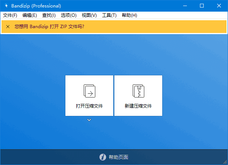Open the 查找(I) menu

tap(49, 15)
